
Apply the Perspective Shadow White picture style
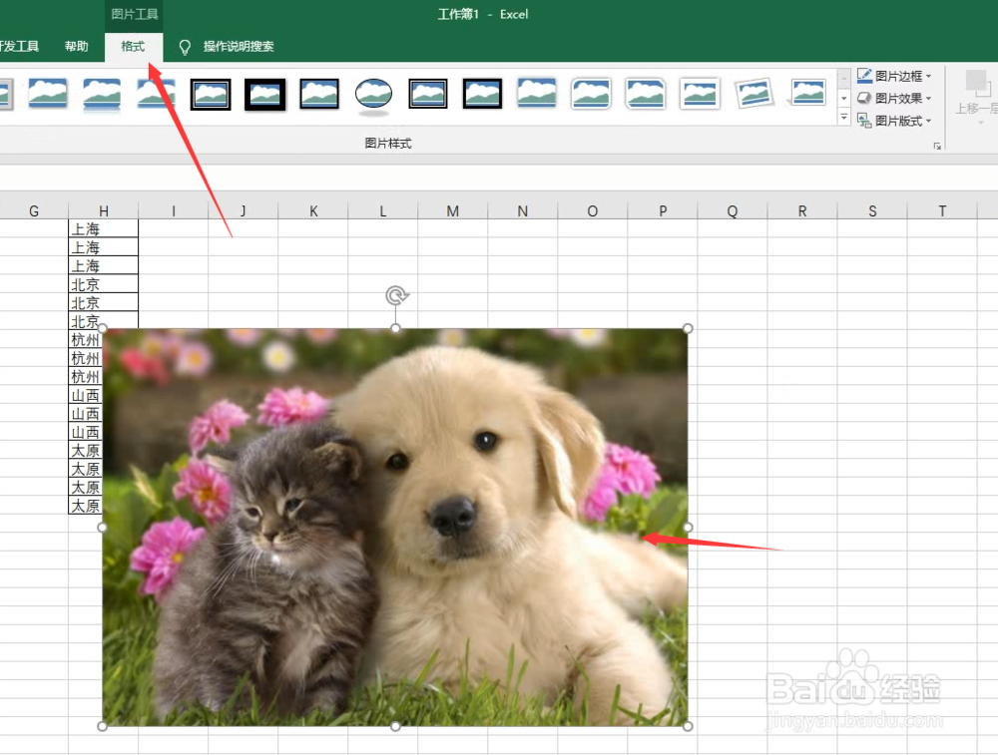click(808, 94)
